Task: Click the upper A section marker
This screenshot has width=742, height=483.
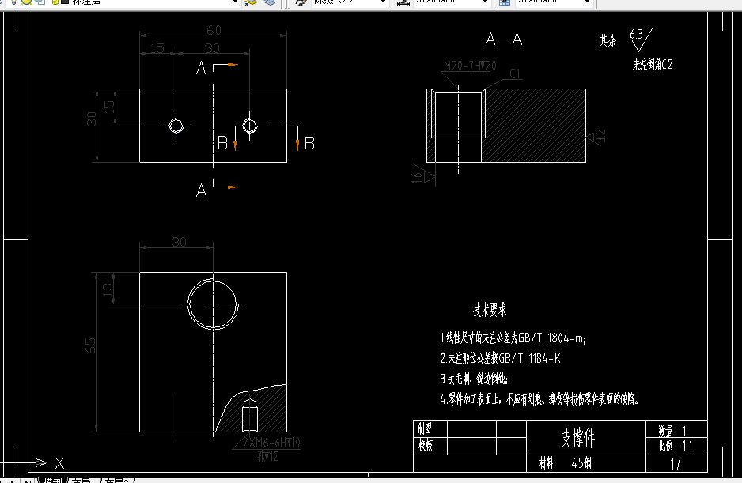Action: click(201, 68)
